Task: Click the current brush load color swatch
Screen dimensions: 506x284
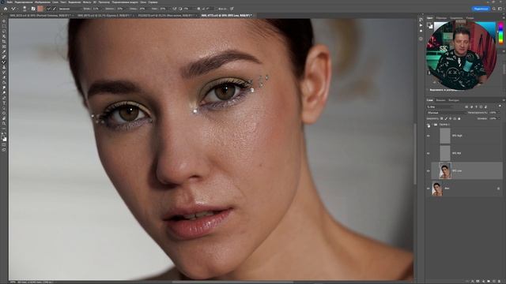Action: [40, 9]
